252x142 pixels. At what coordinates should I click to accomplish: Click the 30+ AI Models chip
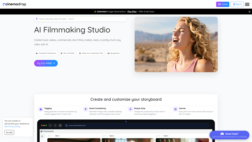click(67, 53)
